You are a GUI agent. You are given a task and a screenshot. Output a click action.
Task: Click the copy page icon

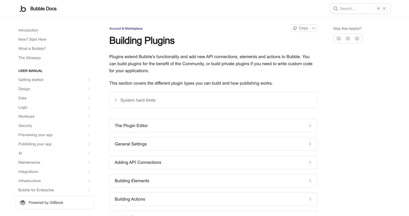pos(295,28)
